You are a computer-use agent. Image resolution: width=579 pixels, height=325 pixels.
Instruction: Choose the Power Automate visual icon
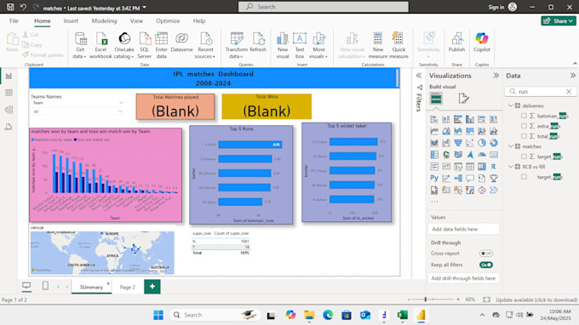[x=493, y=190]
